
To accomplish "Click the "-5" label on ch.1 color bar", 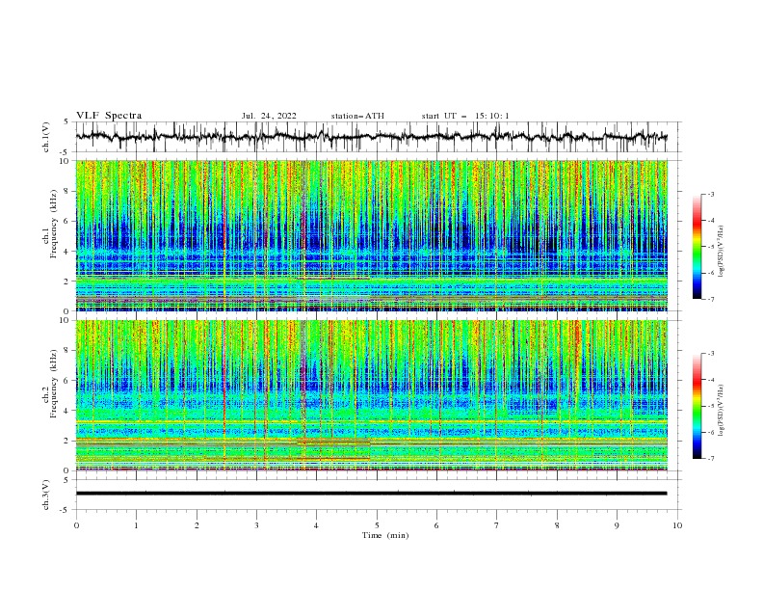I will click(711, 247).
